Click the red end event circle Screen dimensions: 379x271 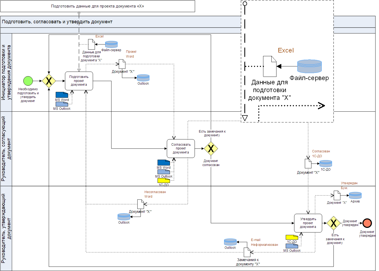(367, 223)
